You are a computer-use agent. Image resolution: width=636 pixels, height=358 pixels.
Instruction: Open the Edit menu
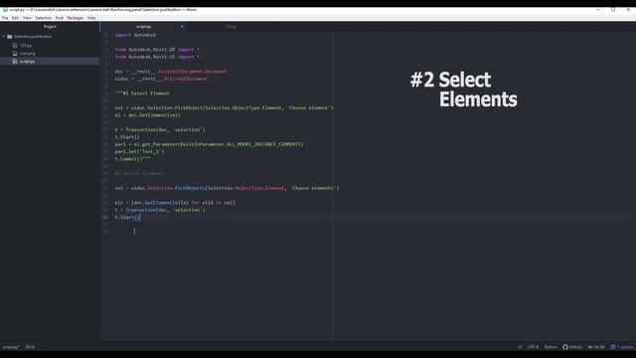[x=15, y=18]
